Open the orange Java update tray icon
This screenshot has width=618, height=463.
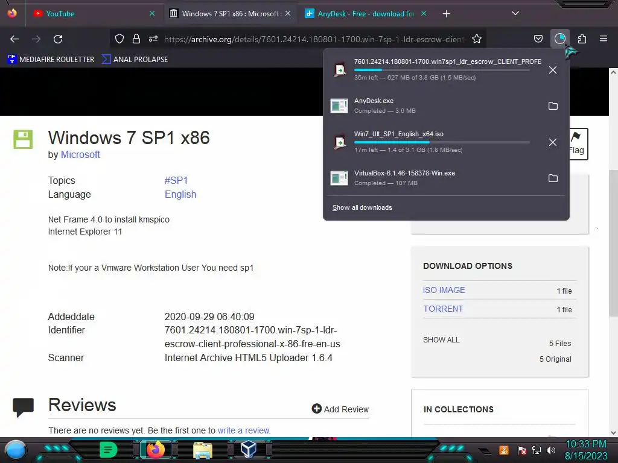tap(504, 450)
